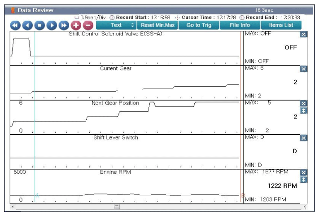The width and height of the screenshot is (319, 216).
Task: Click the Shift Lever Switch value D
Action: tap(295, 151)
